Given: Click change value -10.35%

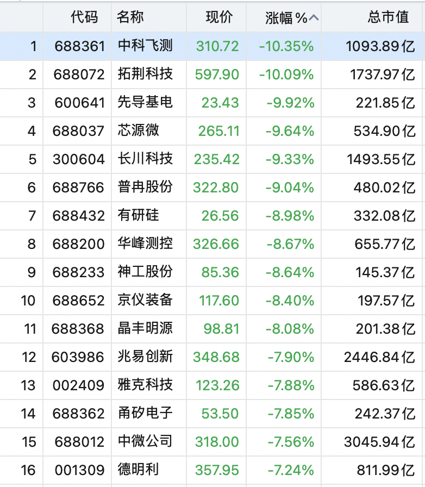Looking at the screenshot, I should click(286, 47).
